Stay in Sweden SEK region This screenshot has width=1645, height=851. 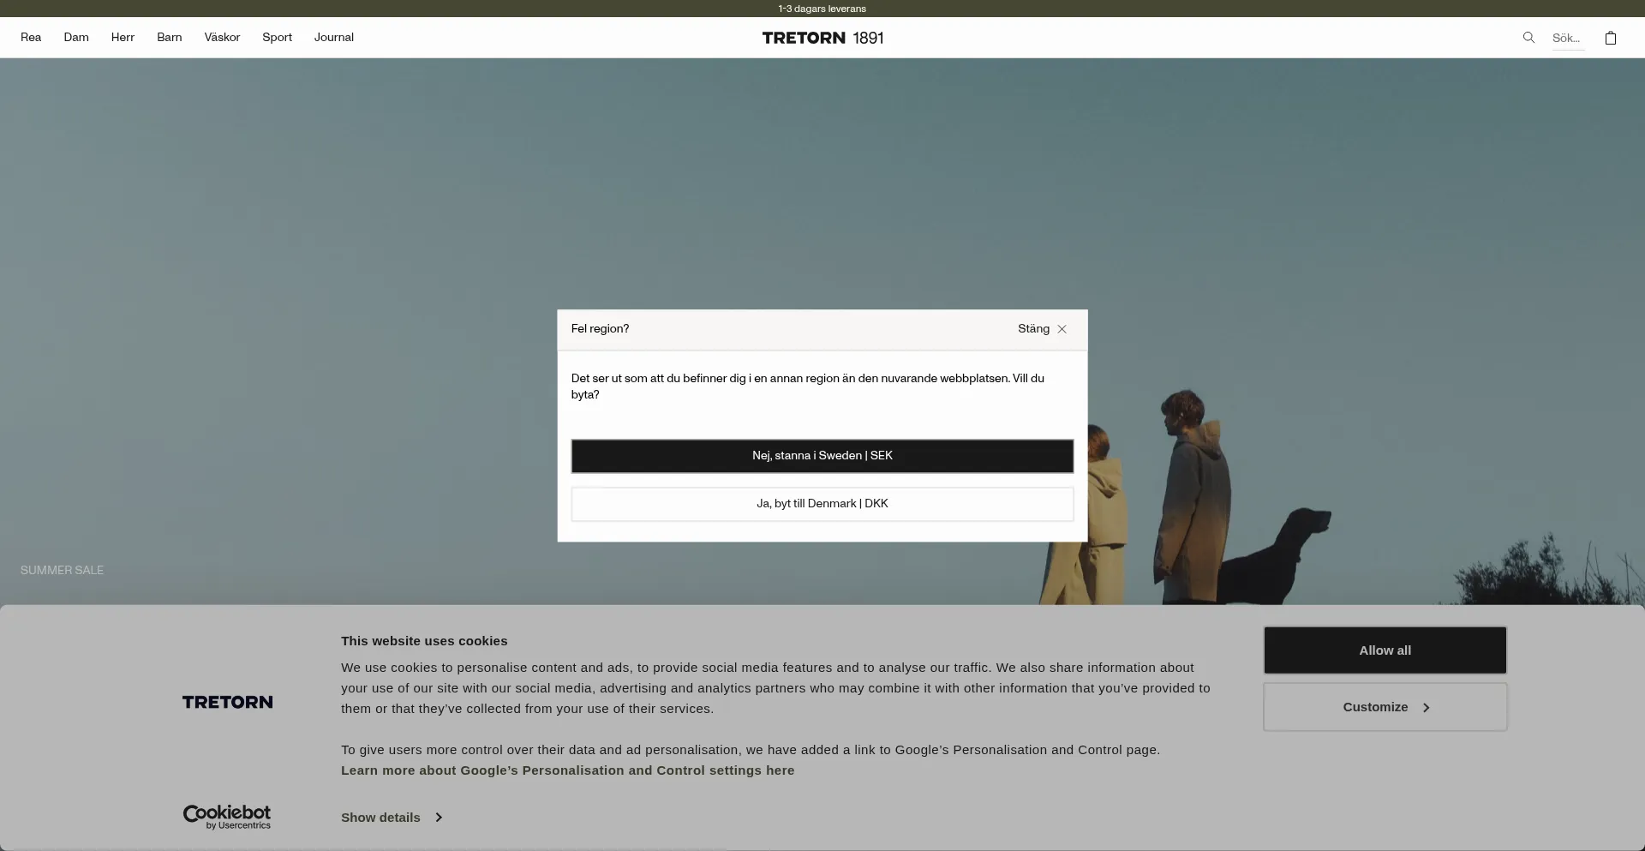822,456
